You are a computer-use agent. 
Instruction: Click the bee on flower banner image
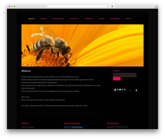(82, 45)
